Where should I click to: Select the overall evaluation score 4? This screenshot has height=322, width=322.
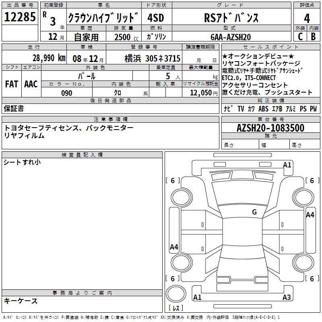pyautogui.click(x=307, y=18)
